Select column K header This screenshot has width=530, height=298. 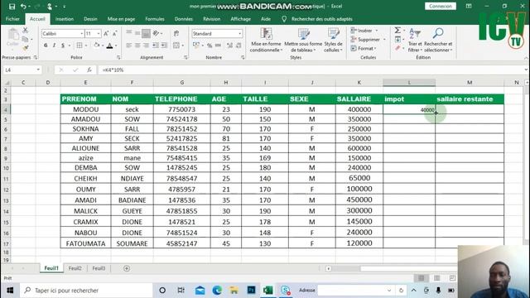click(x=359, y=83)
